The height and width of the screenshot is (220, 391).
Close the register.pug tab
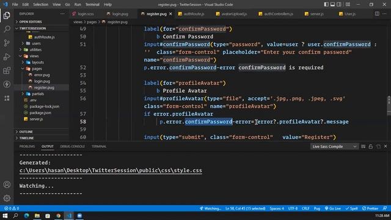click(x=170, y=14)
